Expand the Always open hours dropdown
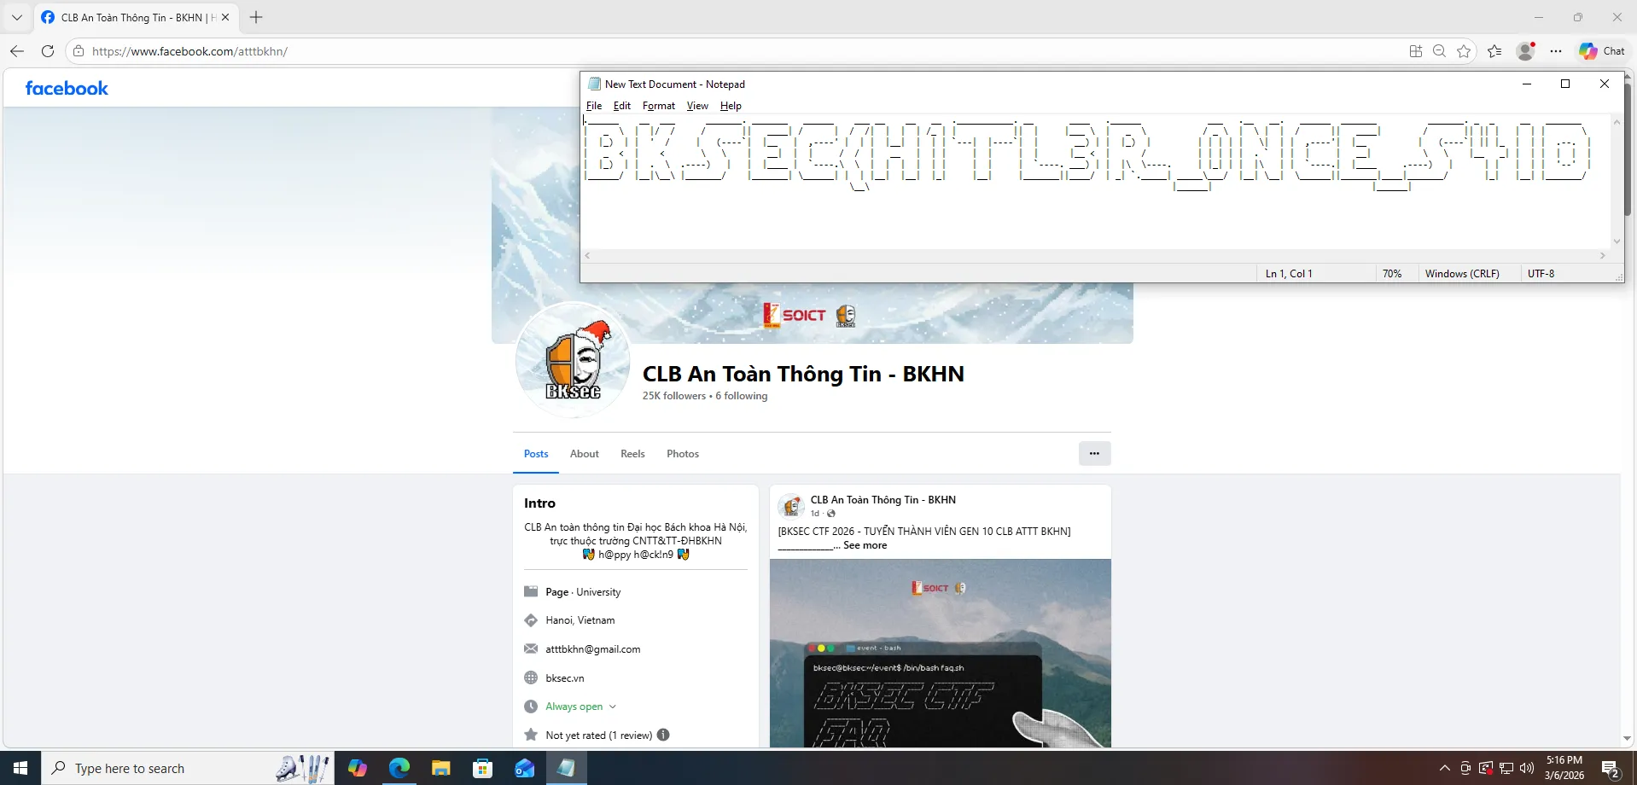This screenshot has height=785, width=1637. point(613,706)
